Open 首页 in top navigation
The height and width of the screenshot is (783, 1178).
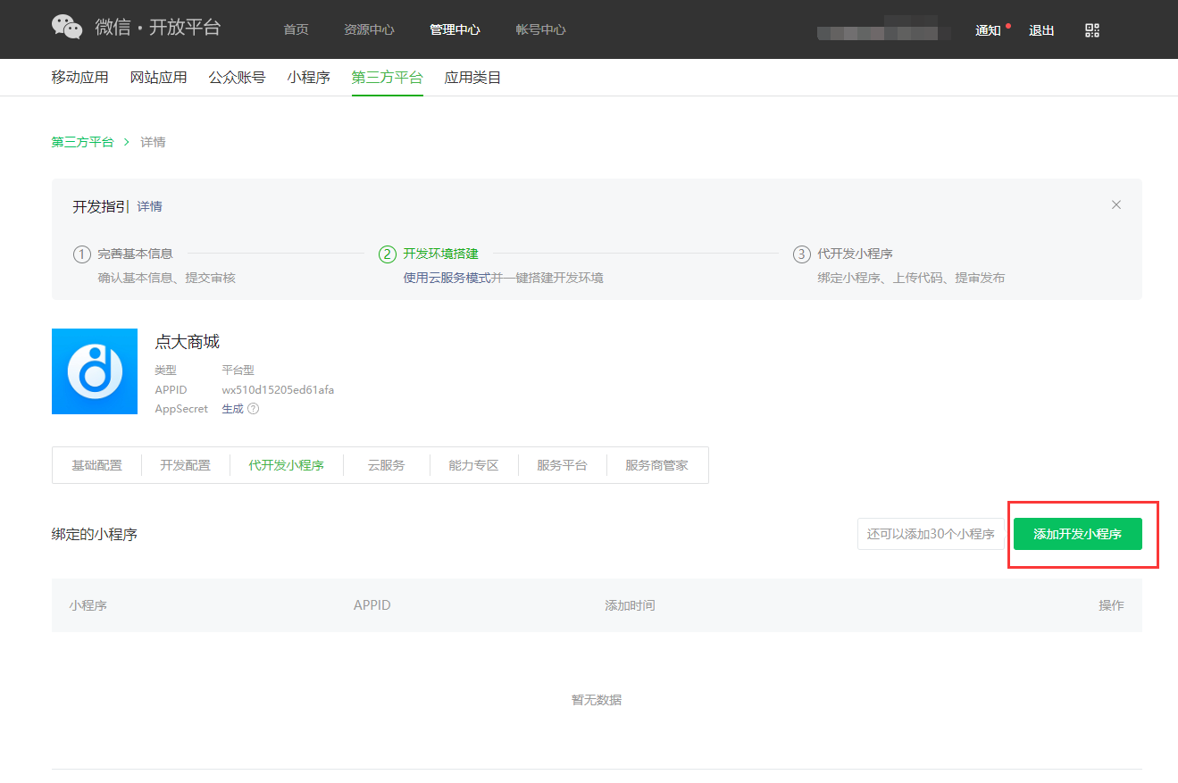[x=296, y=29]
